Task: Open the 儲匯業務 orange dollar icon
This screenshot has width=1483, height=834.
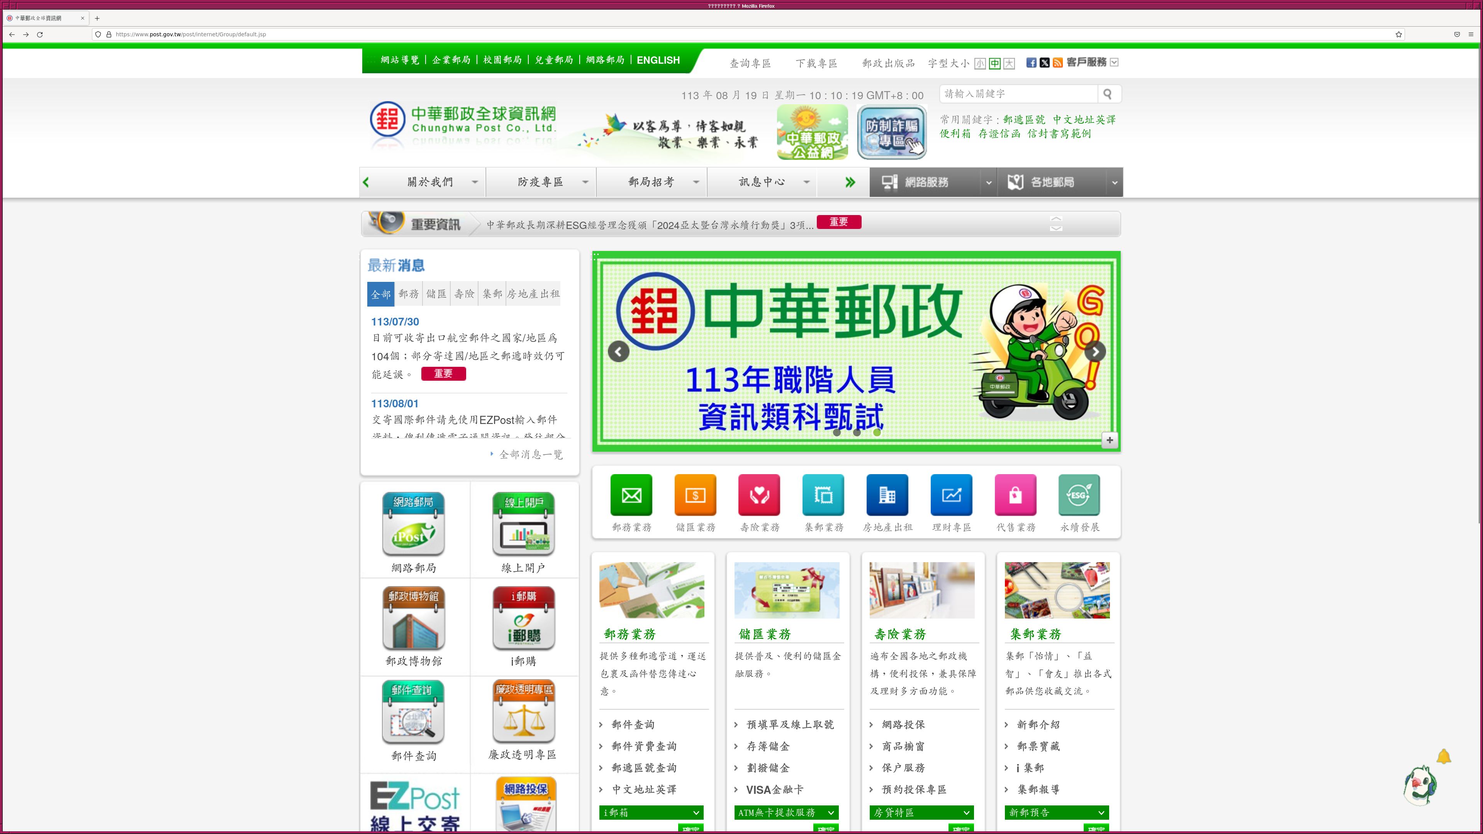Action: pos(695,495)
